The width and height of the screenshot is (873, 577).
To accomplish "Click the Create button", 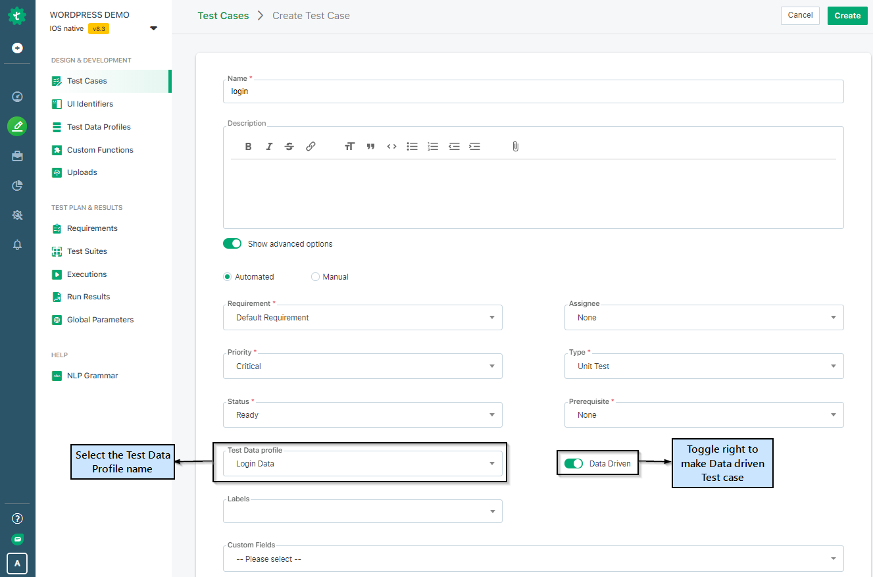I will click(x=847, y=15).
